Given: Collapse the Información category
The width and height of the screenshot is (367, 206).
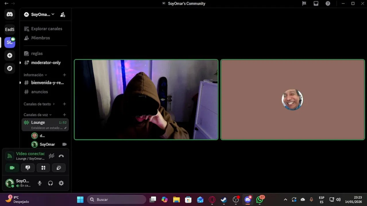Looking at the screenshot, I should 35,75.
